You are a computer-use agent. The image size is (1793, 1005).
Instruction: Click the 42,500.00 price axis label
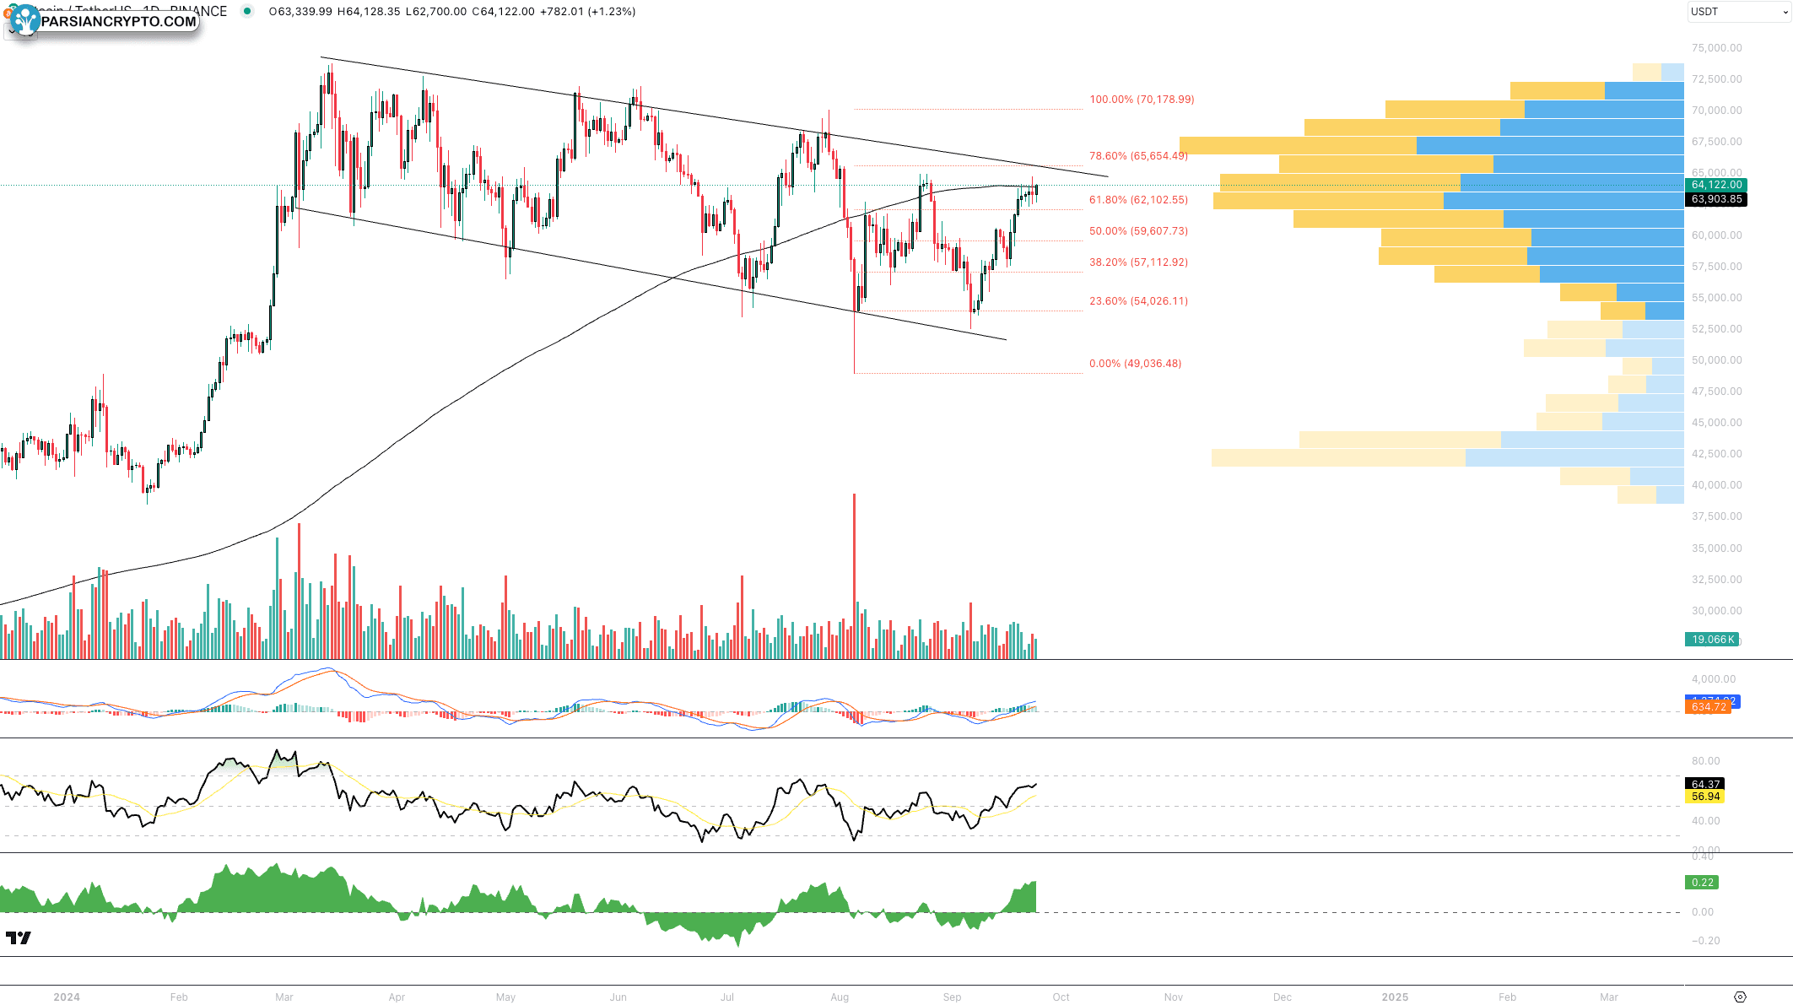click(x=1716, y=454)
